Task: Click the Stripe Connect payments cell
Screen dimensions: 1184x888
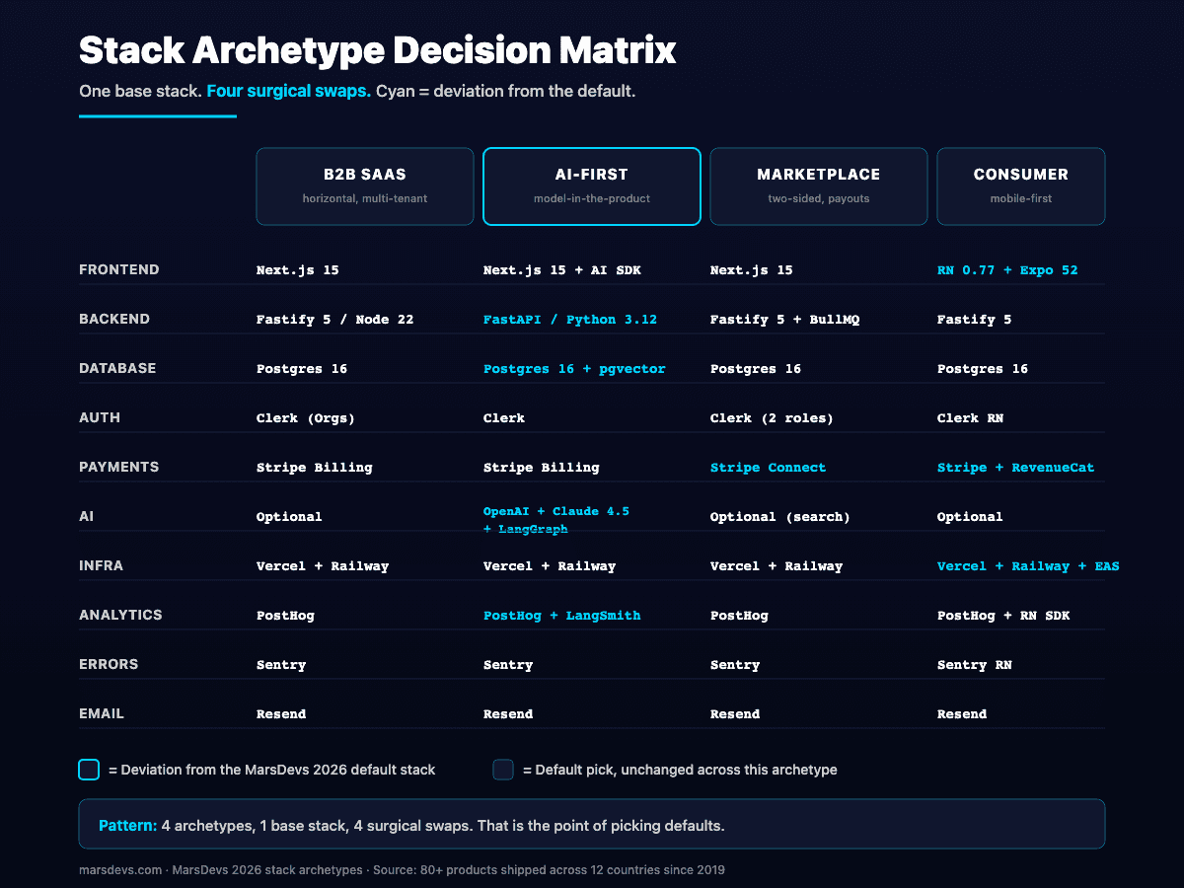Action: click(x=769, y=467)
